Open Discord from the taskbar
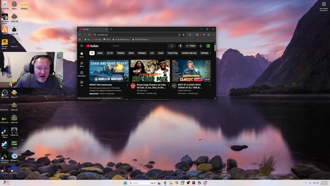Image resolution: width=330 pixels, height=186 pixels. click(x=205, y=183)
